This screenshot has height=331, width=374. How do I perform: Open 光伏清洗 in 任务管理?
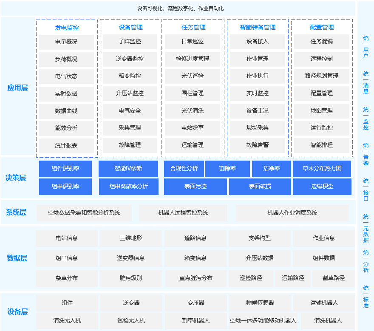tap(193, 111)
